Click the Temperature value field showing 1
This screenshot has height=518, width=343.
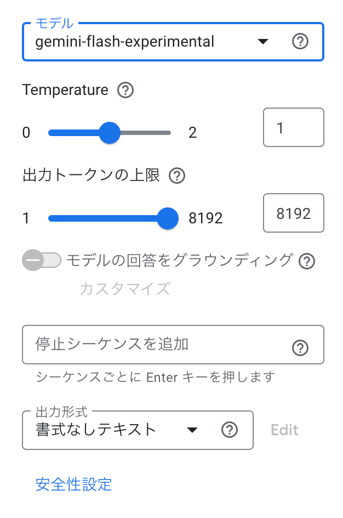pos(294,127)
